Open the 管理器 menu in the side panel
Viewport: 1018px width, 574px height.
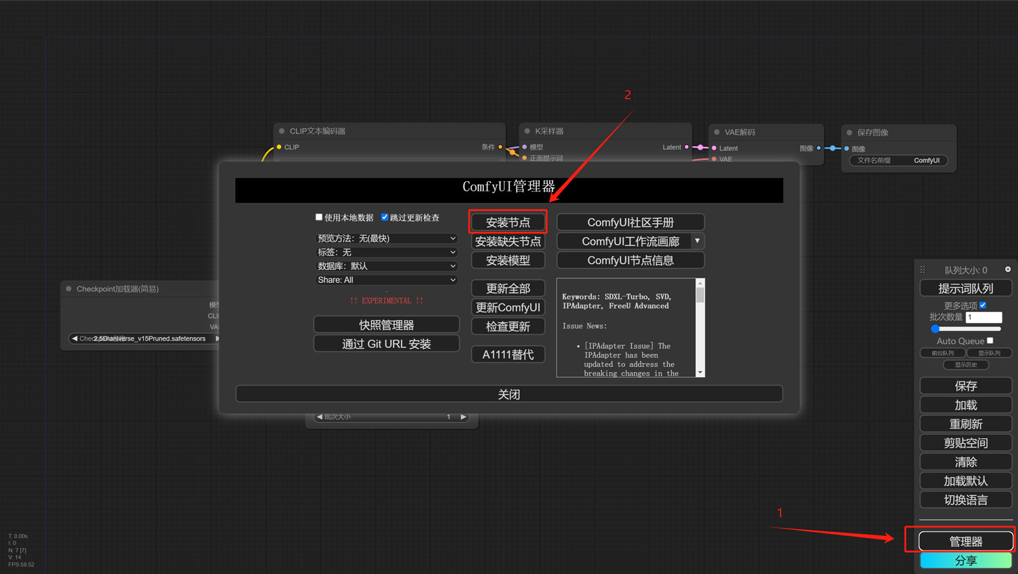coord(966,541)
